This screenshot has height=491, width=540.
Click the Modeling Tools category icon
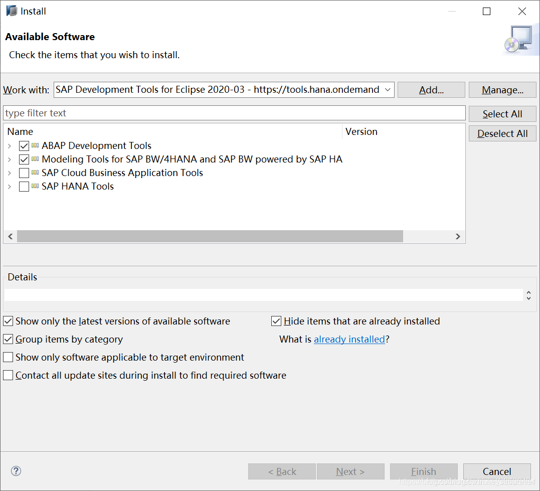[x=35, y=159]
